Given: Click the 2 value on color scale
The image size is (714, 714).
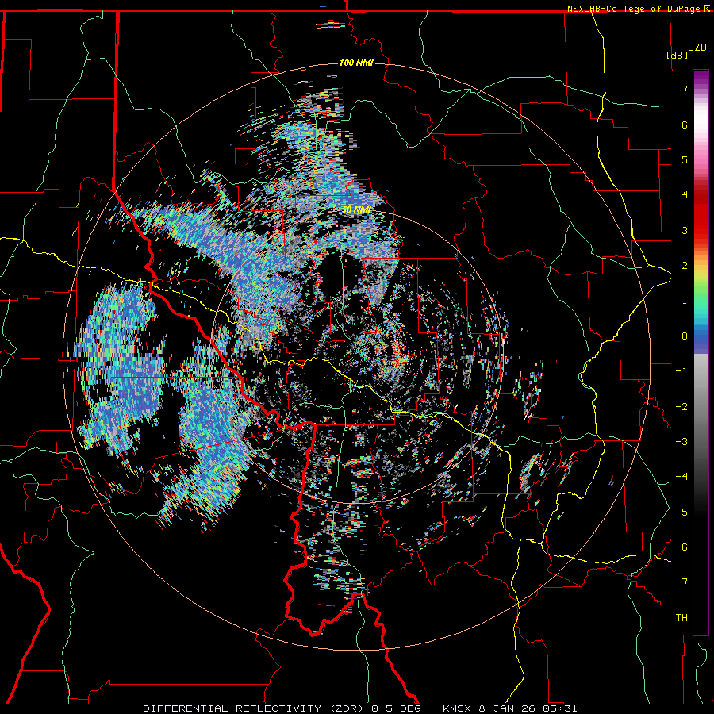Looking at the screenshot, I should click(x=685, y=266).
